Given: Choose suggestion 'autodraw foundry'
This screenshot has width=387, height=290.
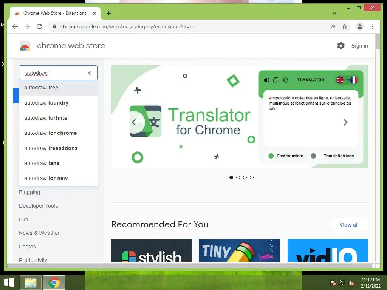Looking at the screenshot, I should [x=58, y=103].
